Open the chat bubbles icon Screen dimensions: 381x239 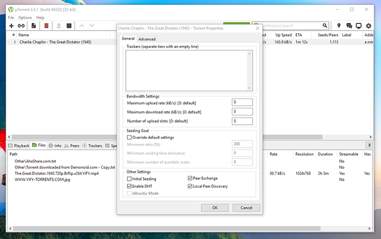coord(349,26)
